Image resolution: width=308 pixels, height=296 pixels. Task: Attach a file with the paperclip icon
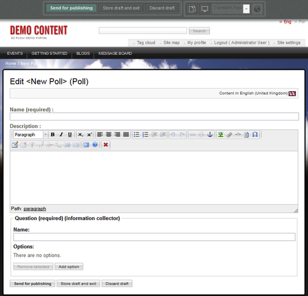pos(229,135)
